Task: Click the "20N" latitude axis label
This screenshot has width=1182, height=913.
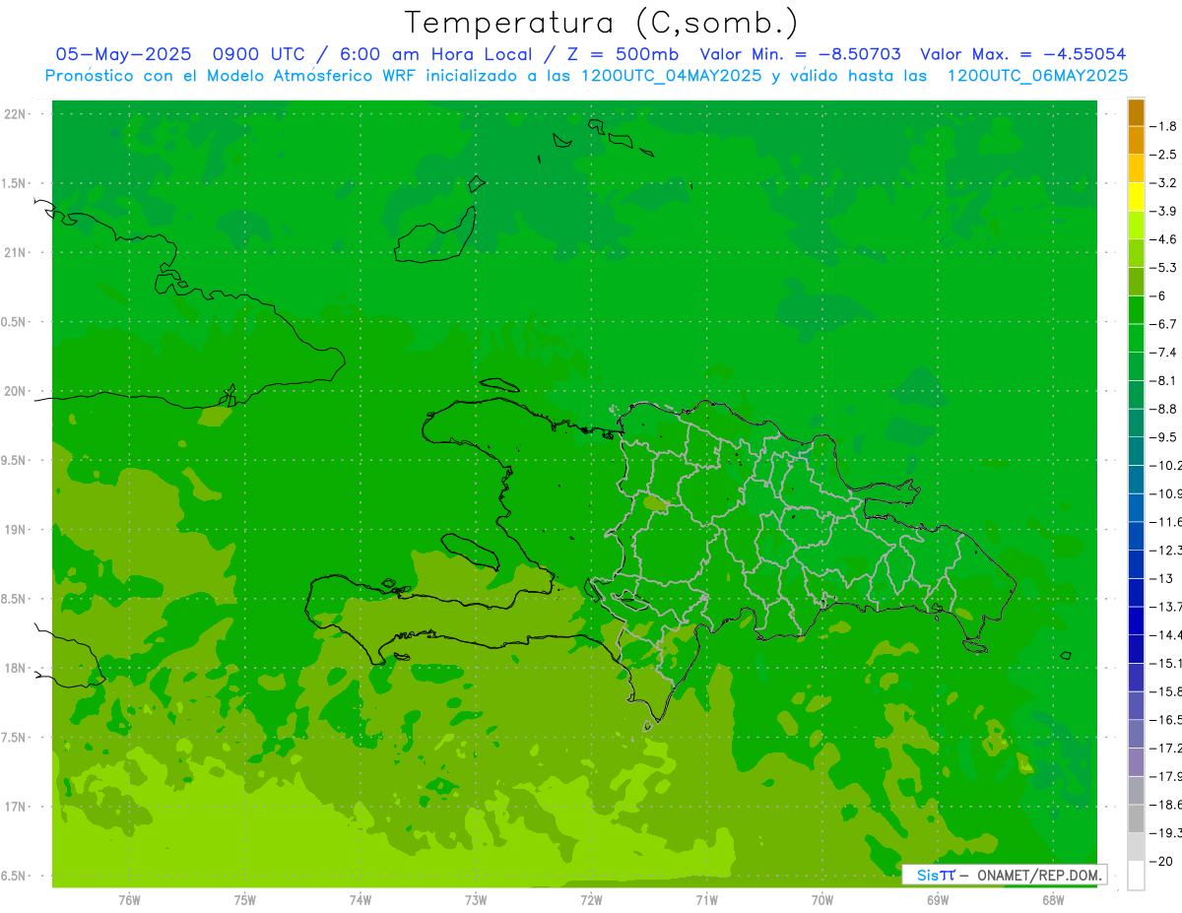Action: [x=17, y=391]
